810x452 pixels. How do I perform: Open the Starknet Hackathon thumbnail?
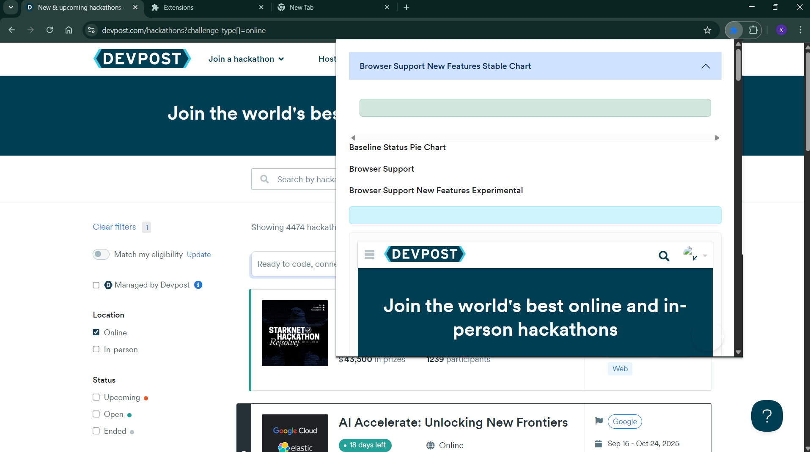click(295, 333)
